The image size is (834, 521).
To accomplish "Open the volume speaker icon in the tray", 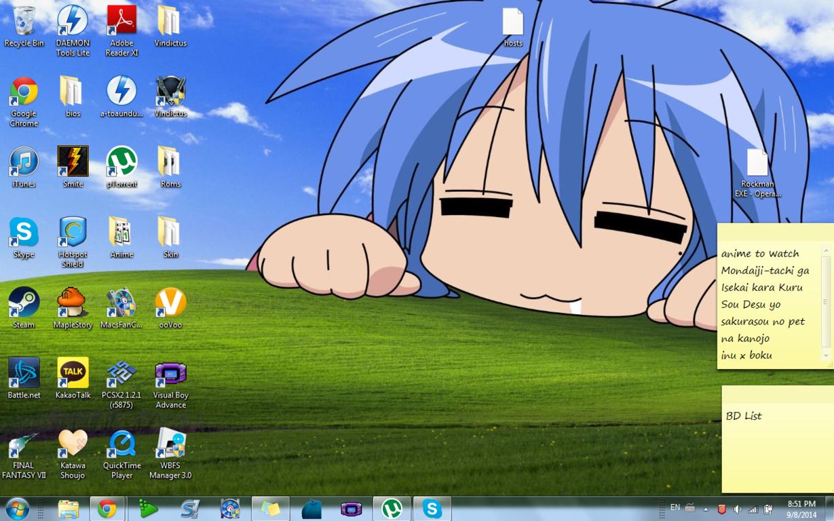I will point(737,509).
